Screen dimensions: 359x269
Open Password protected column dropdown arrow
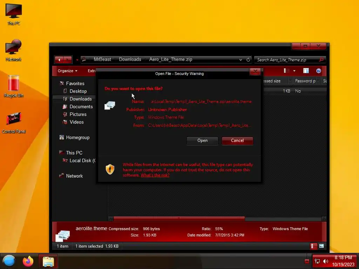318,81
